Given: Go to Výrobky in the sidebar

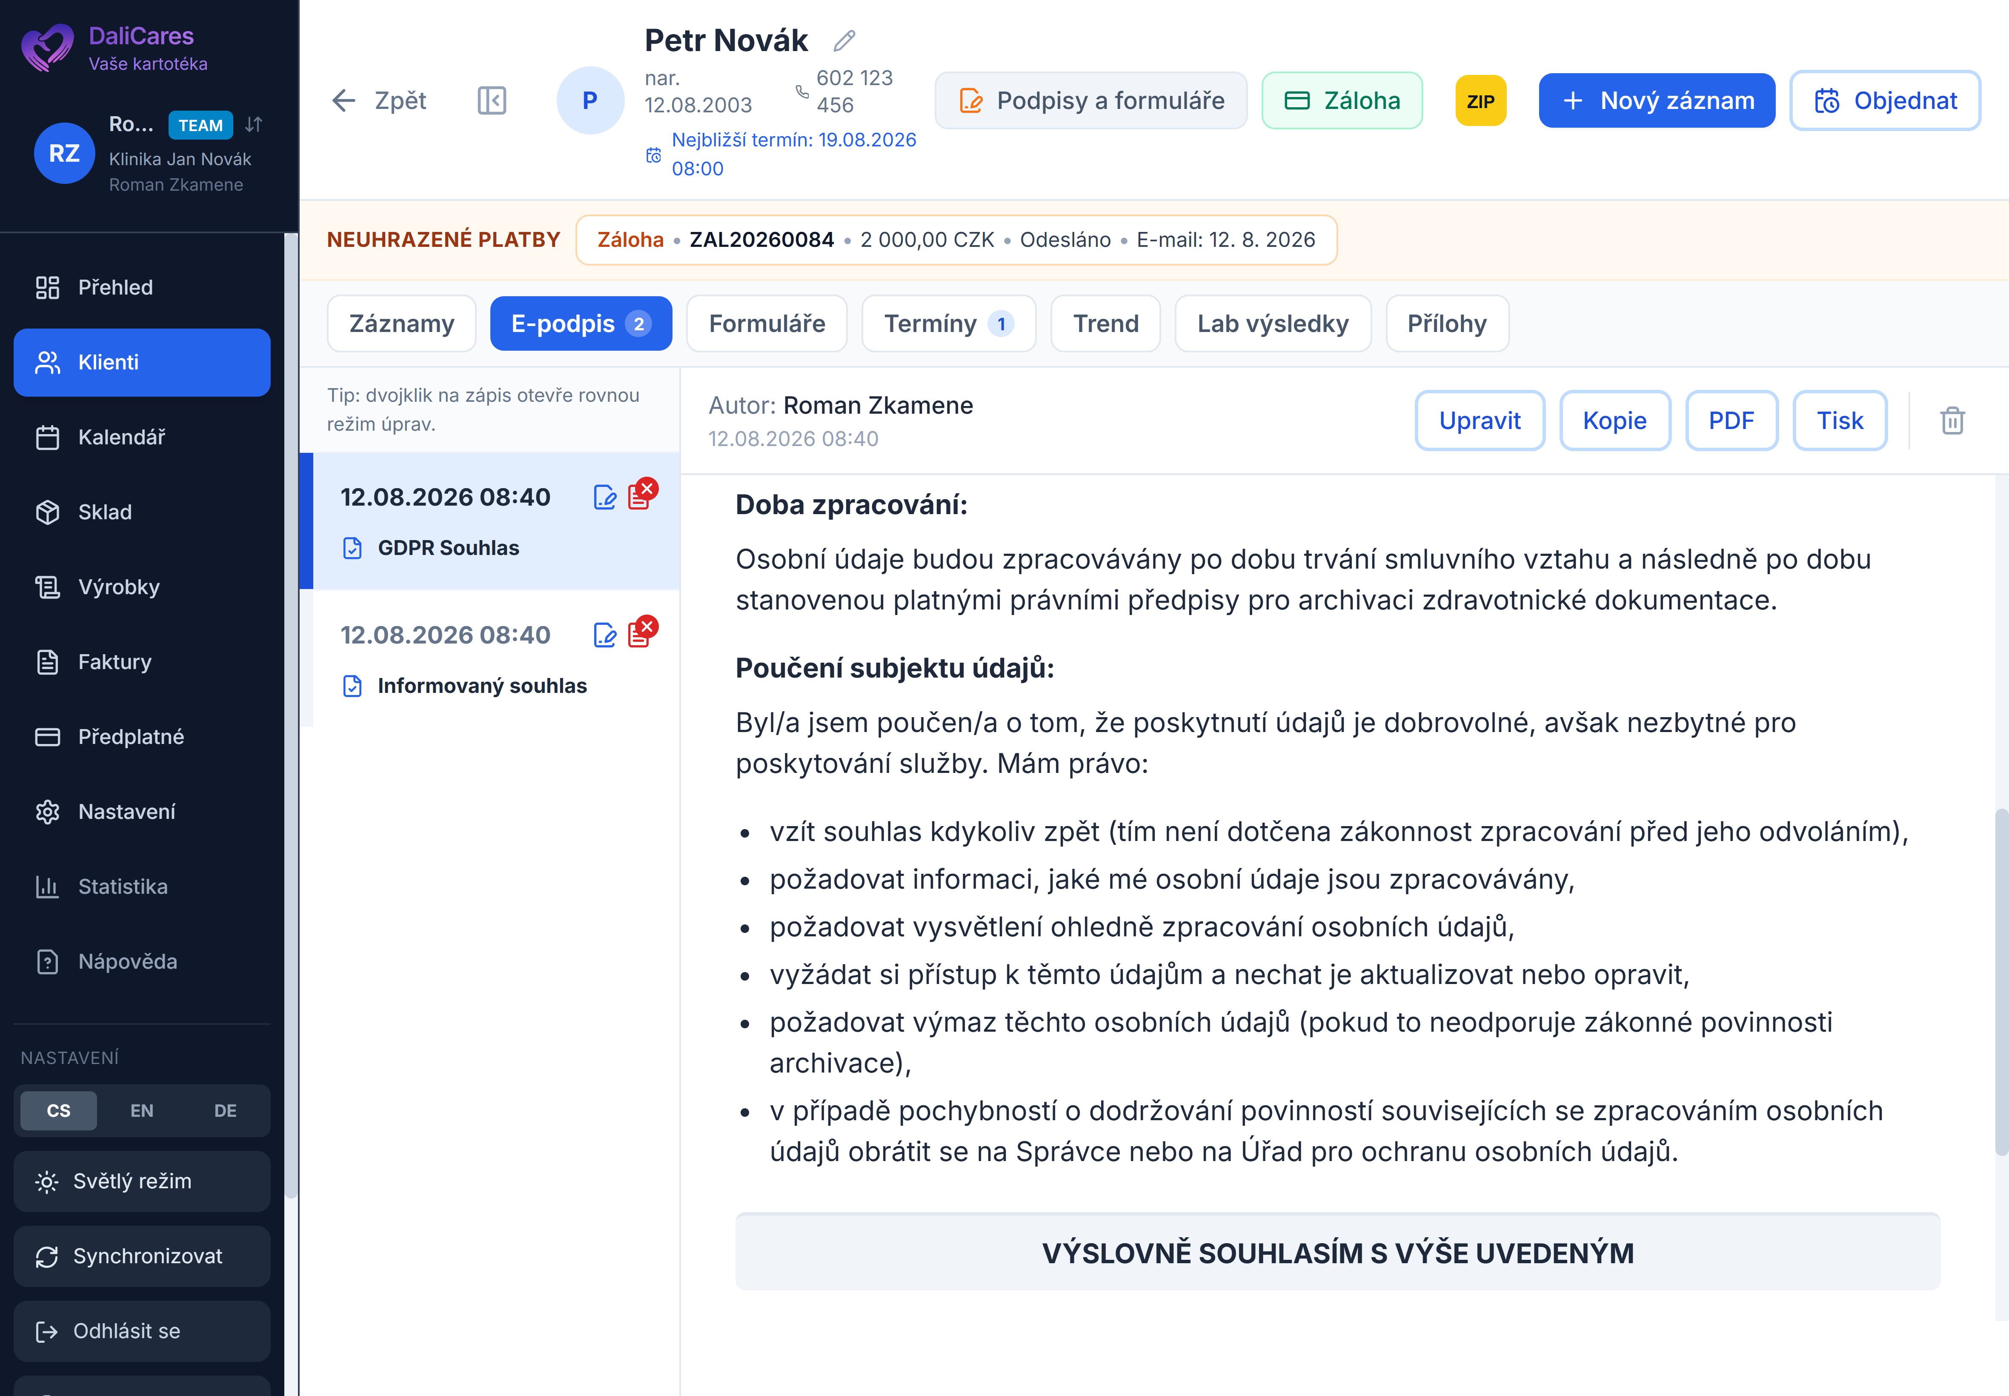Looking at the screenshot, I should [x=143, y=587].
